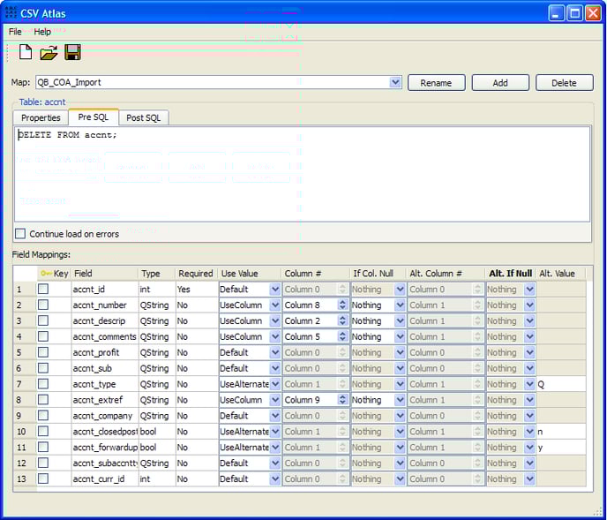Click the bool type cell for accnt_forwardup
Image resolution: width=607 pixels, height=520 pixels.
[157, 447]
